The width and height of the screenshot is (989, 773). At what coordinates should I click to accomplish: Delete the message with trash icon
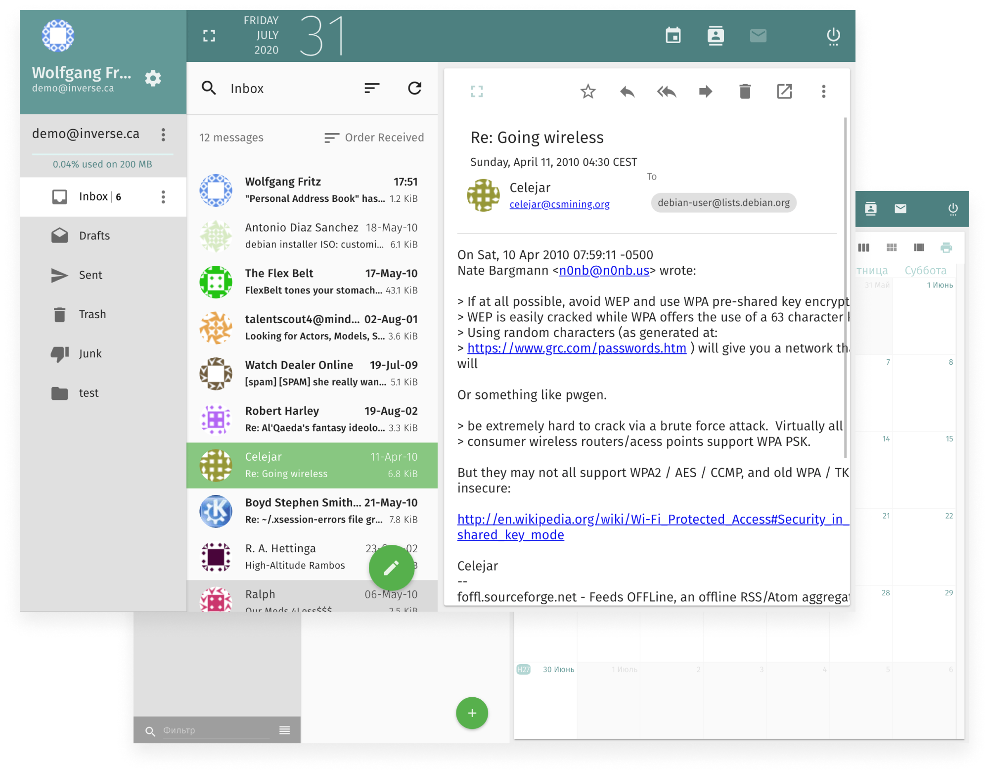tap(745, 92)
